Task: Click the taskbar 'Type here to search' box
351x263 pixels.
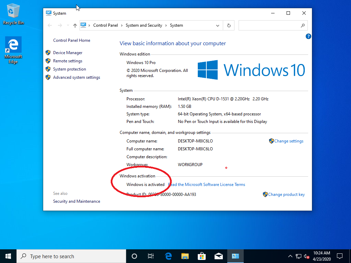Action: point(71,256)
